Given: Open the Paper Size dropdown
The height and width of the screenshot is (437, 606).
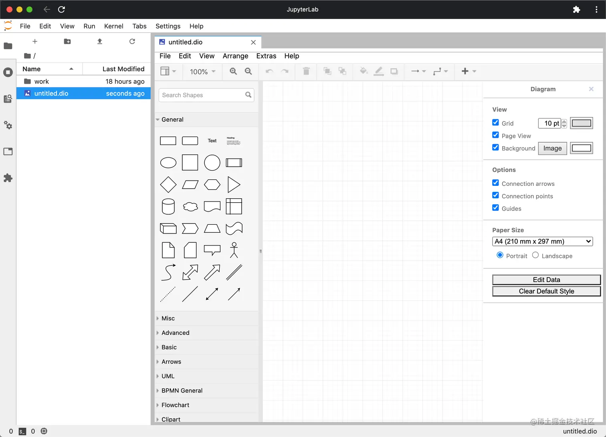Looking at the screenshot, I should (x=542, y=242).
